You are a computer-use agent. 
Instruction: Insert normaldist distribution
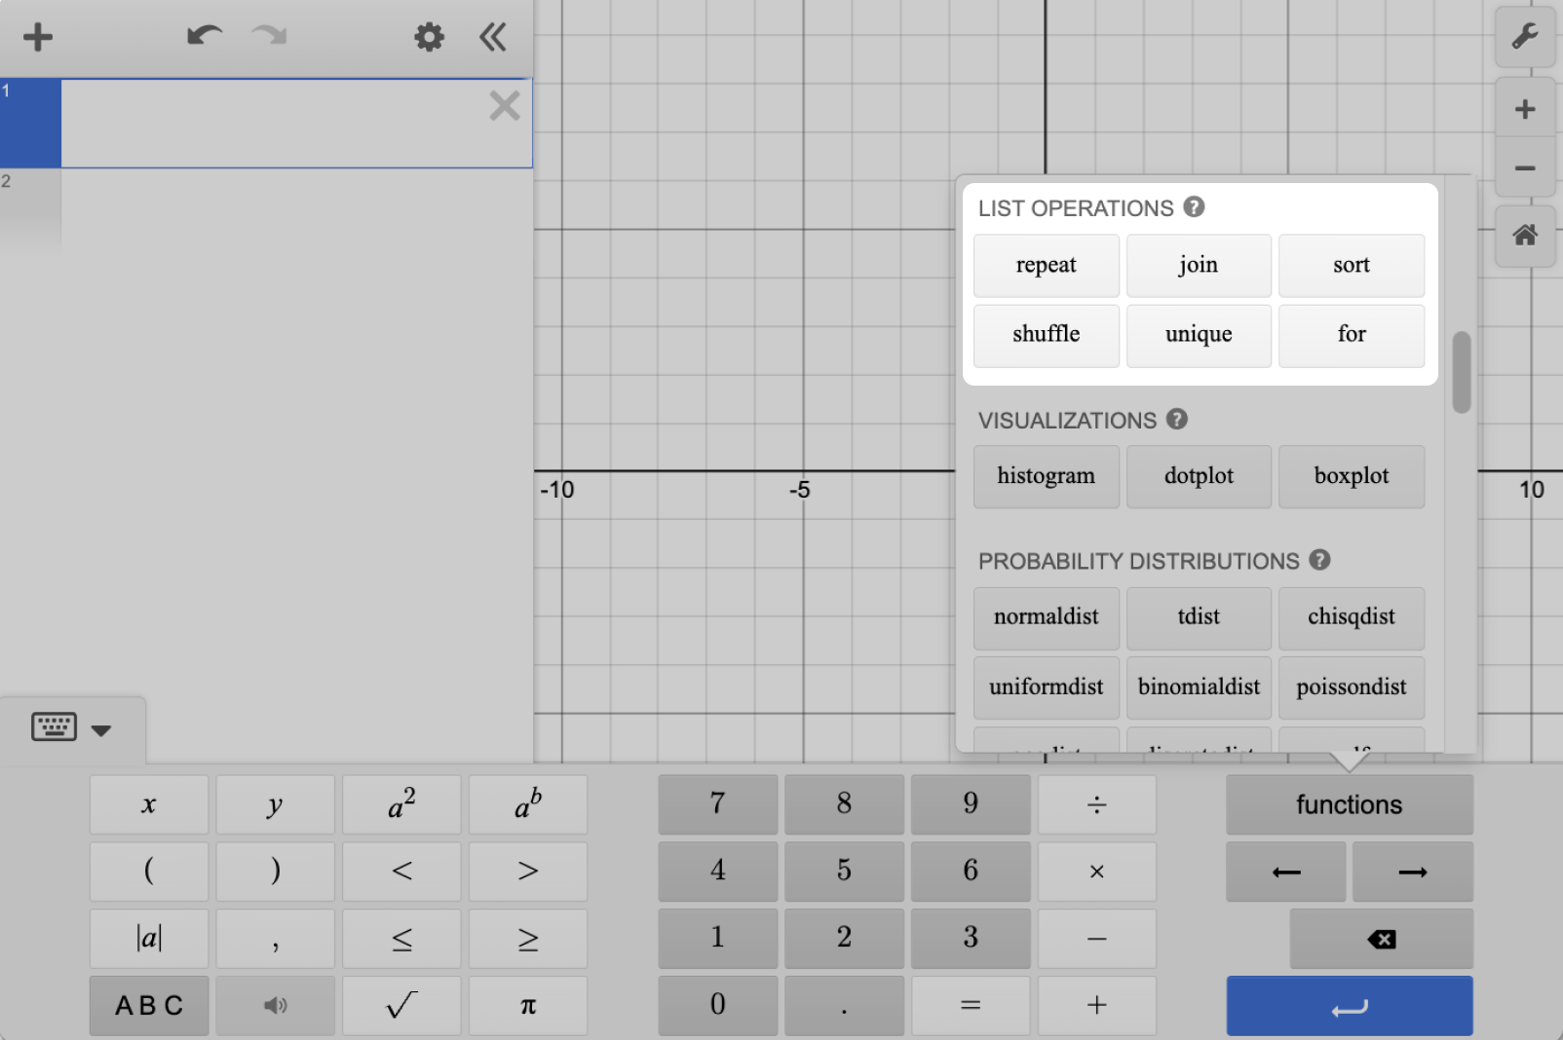pos(1047,617)
